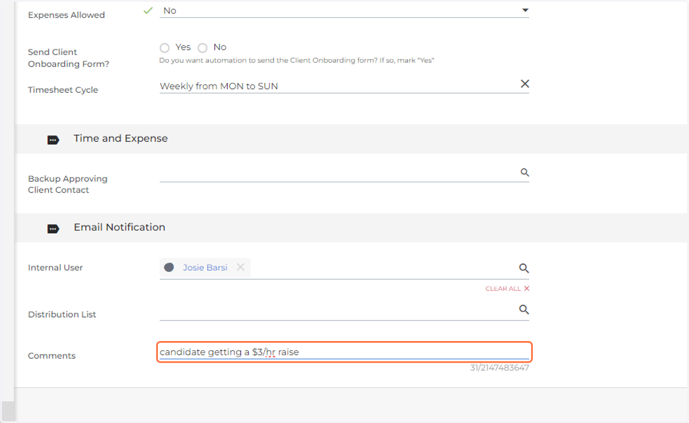Click the Timesheet Cycle label
The height and width of the screenshot is (423, 689).
coord(63,90)
